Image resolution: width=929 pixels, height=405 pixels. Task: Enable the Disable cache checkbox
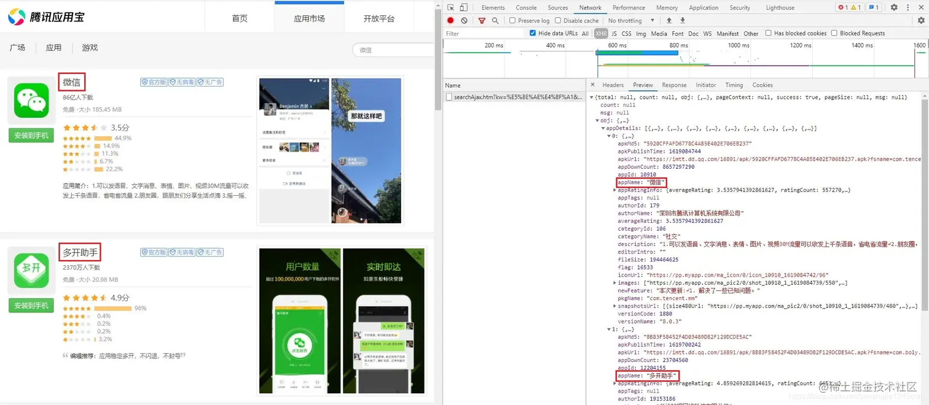click(x=558, y=20)
